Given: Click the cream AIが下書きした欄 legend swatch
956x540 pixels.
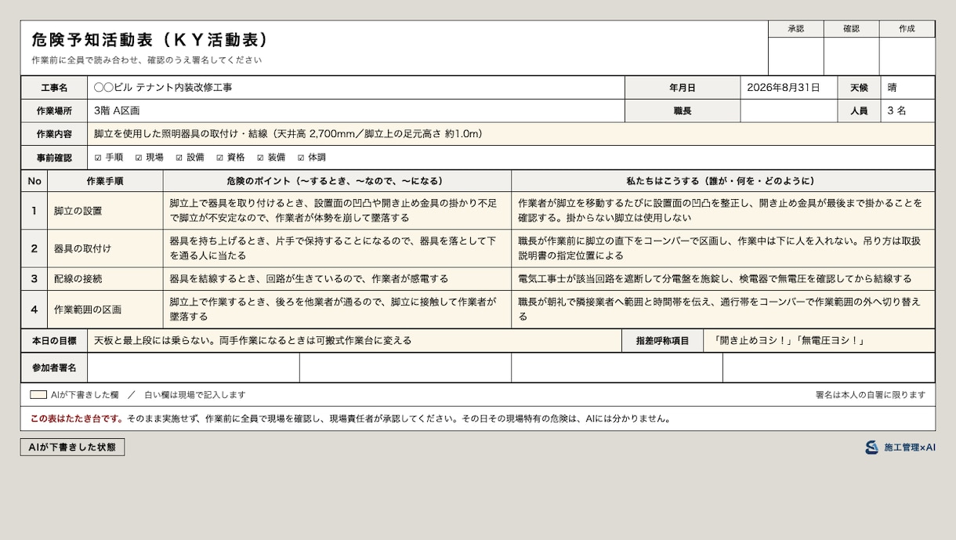Looking at the screenshot, I should [x=38, y=395].
